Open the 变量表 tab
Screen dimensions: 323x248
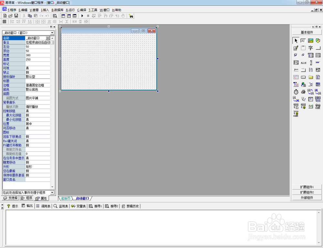point(78,206)
